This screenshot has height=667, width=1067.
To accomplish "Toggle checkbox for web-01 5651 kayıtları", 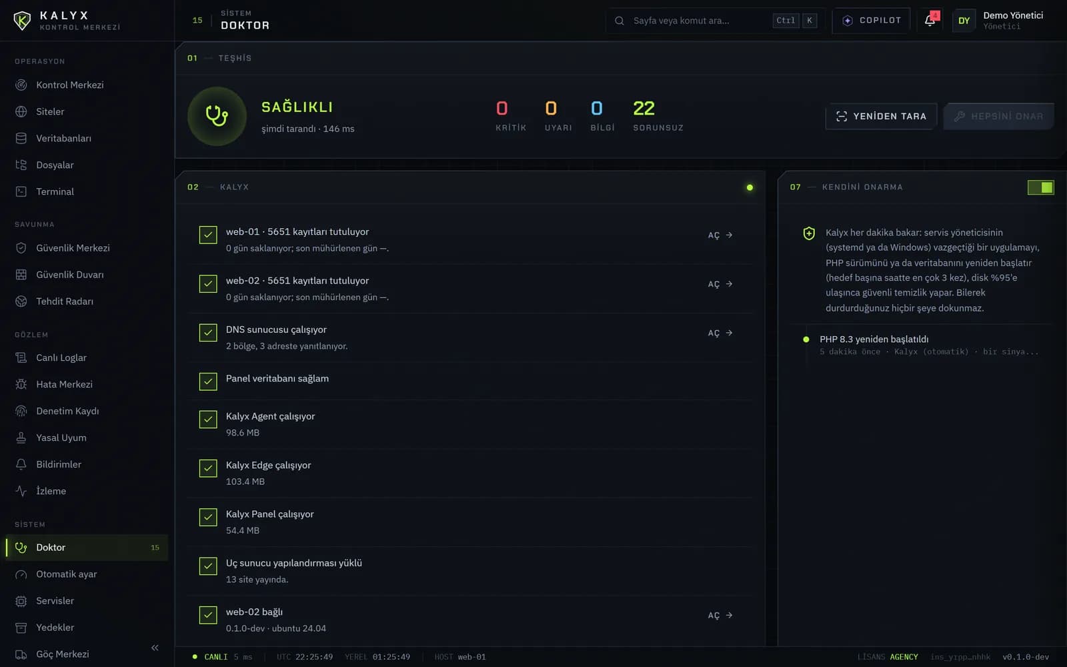I will click(208, 235).
